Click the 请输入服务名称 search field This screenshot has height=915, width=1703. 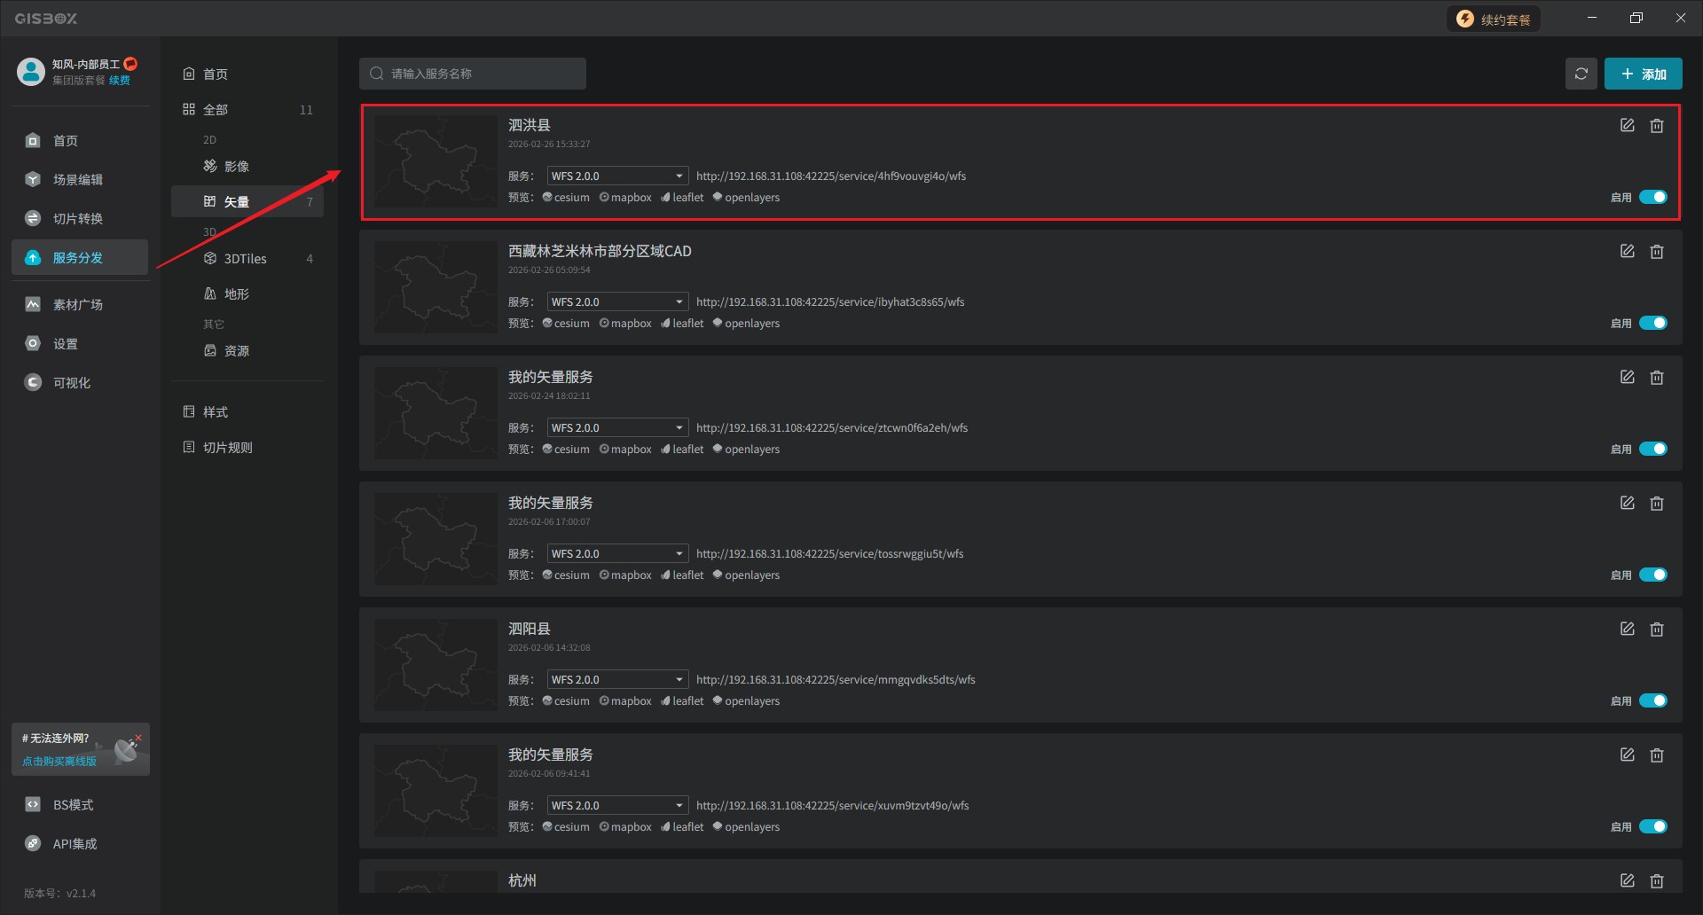(x=473, y=74)
